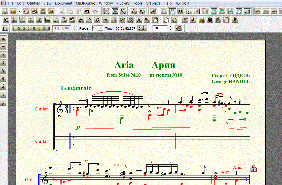
Task: Select the Staff tool treble clef icon
Action: pos(14,20)
